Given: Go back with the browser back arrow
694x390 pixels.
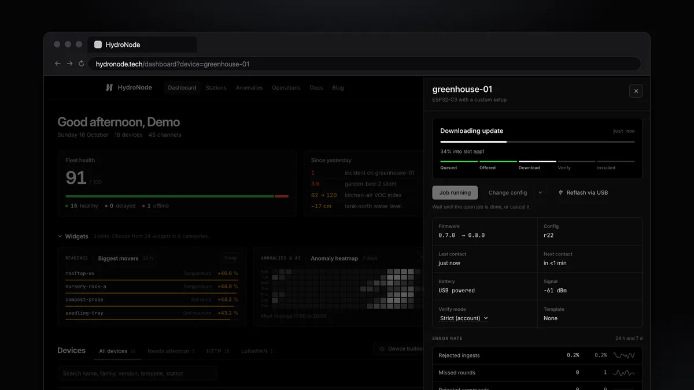Looking at the screenshot, I should coord(57,64).
